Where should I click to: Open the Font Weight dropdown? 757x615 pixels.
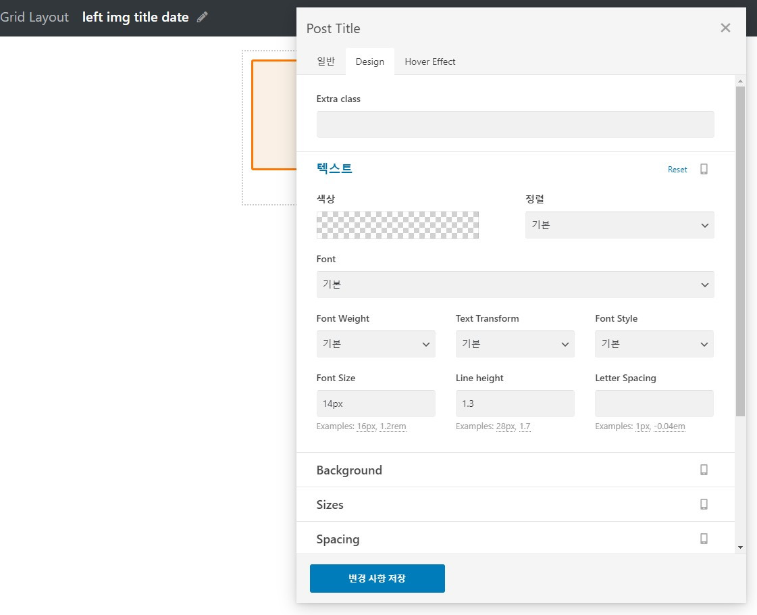(375, 344)
